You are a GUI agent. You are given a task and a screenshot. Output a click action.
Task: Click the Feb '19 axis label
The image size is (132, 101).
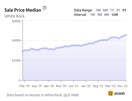click(24, 86)
